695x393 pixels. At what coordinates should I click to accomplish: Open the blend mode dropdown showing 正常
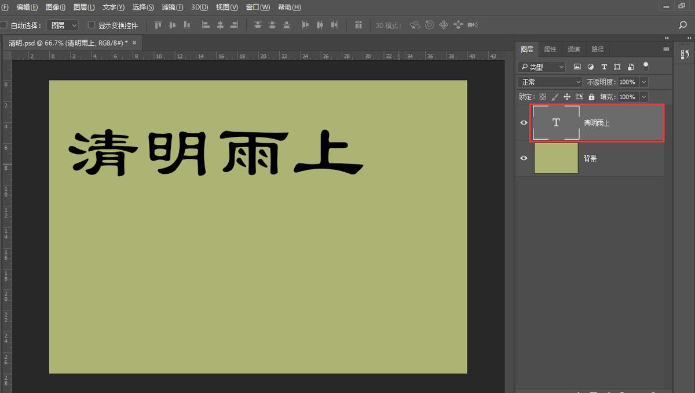[x=549, y=81]
